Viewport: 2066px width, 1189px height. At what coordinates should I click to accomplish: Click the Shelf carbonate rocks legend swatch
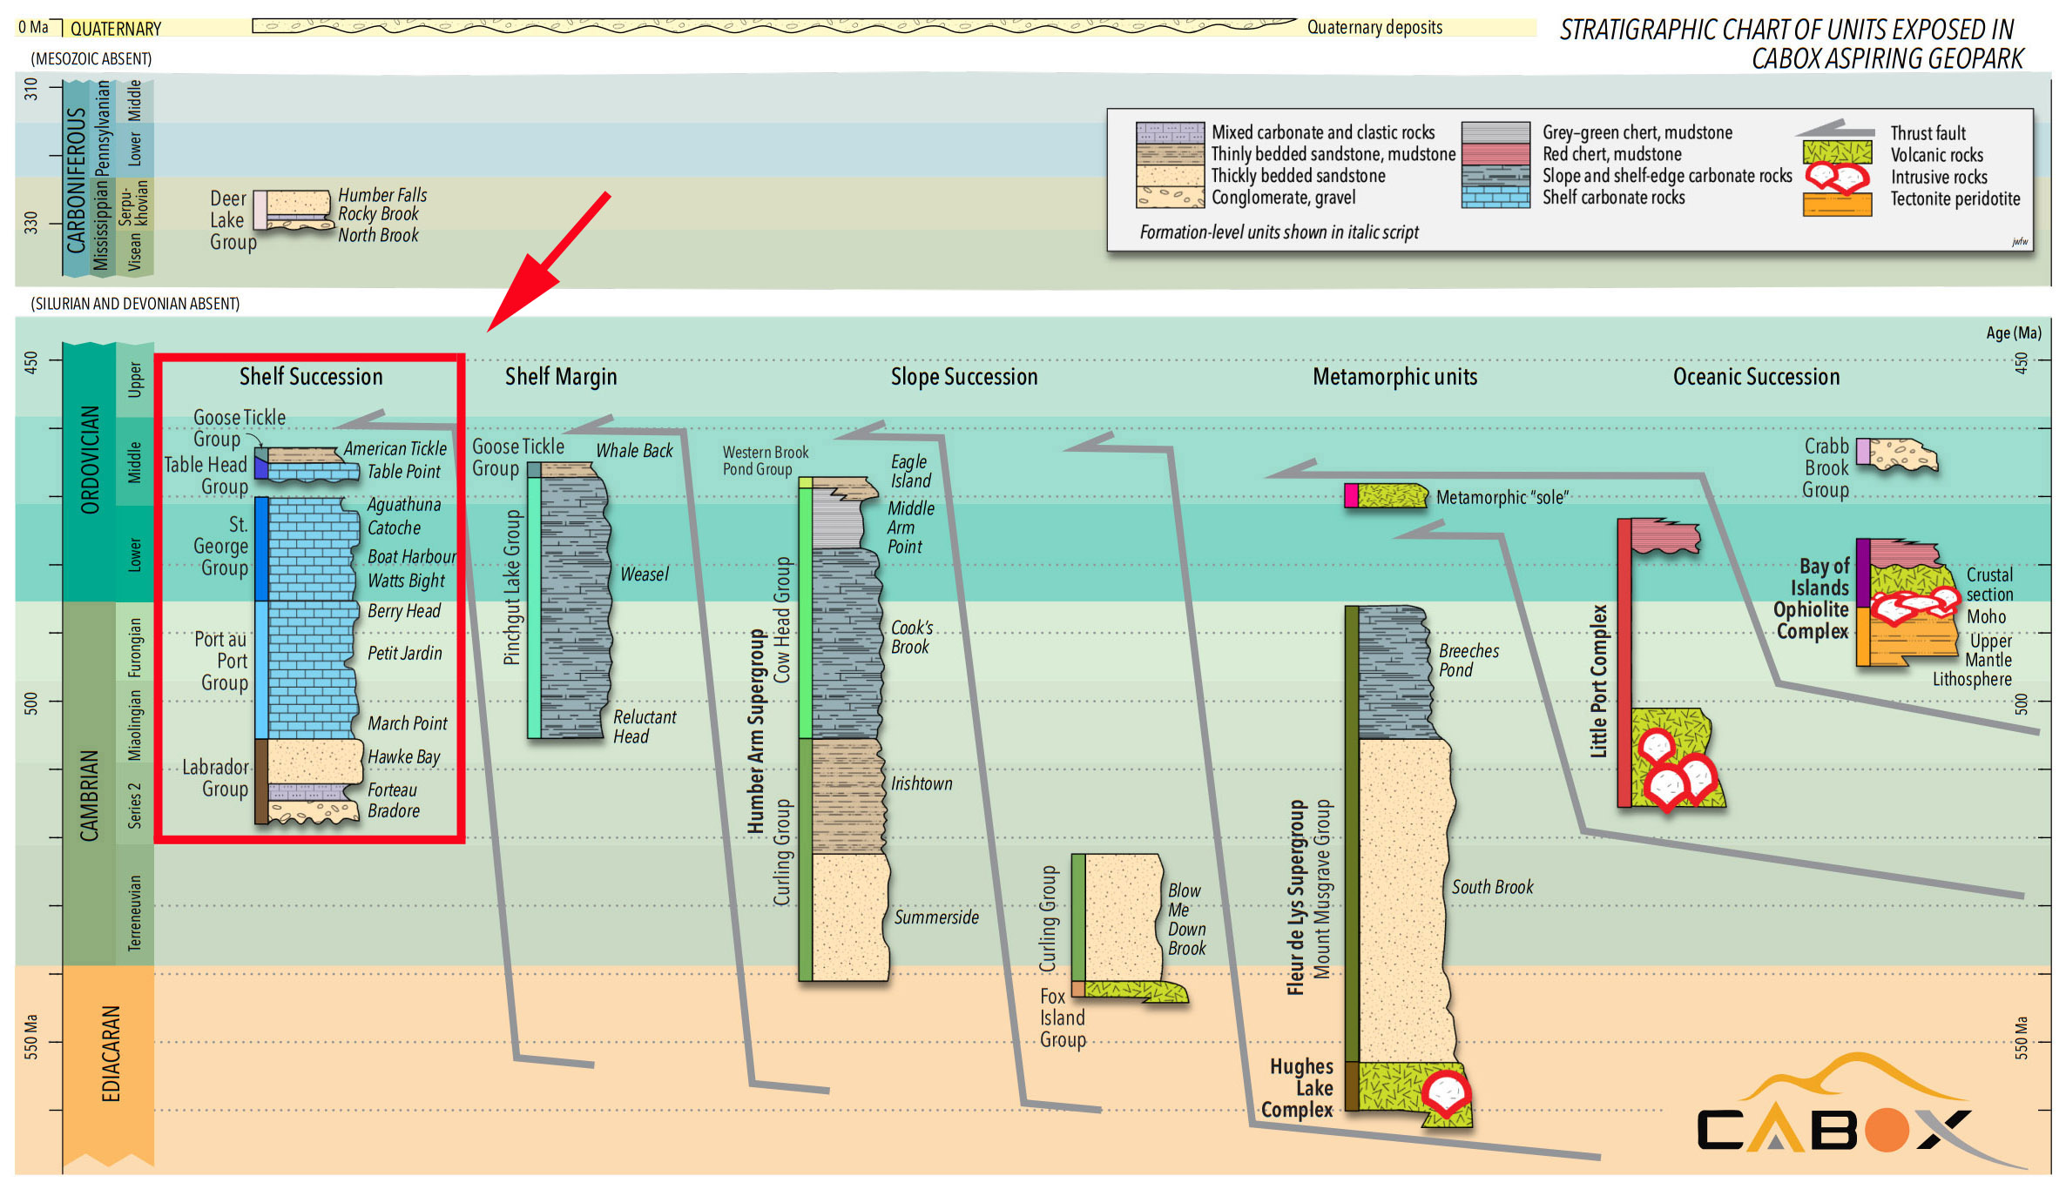(x=1495, y=198)
